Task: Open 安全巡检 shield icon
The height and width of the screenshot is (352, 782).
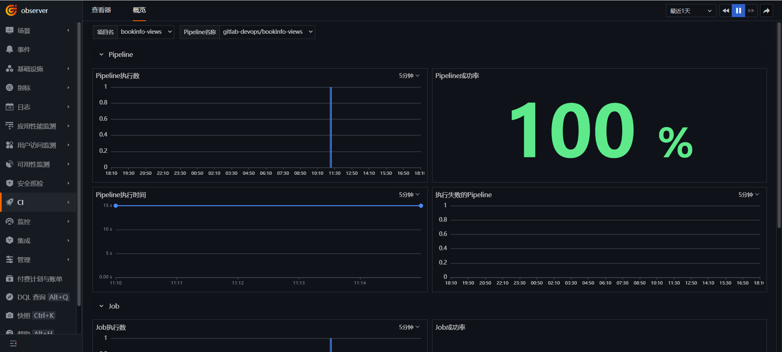Action: coord(10,183)
